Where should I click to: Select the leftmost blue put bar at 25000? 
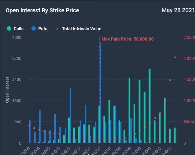pyautogui.click(x=30, y=131)
